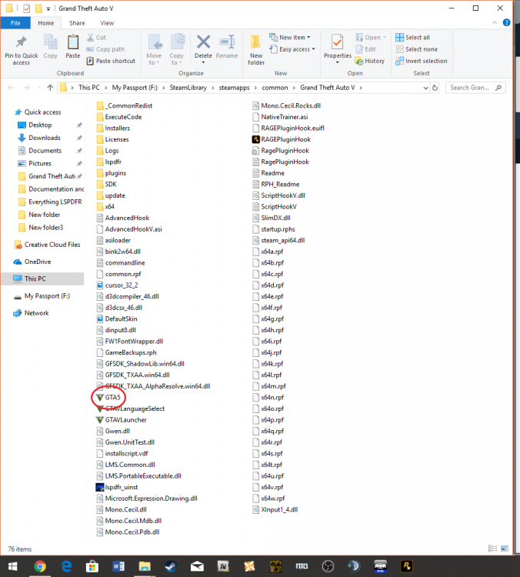520x577 pixels.
Task: Open Microsoft Word from the taskbar
Action: [x=118, y=566]
